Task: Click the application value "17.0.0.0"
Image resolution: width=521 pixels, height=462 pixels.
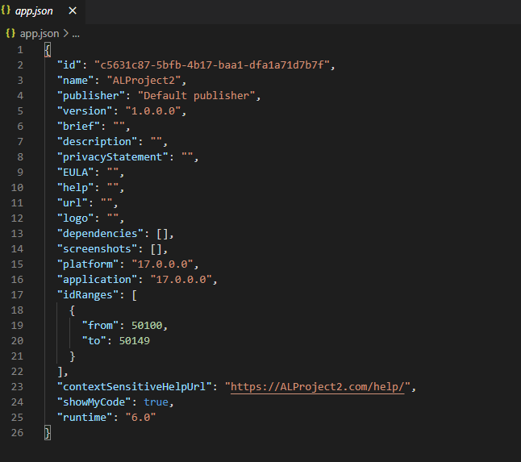Action: 181,280
